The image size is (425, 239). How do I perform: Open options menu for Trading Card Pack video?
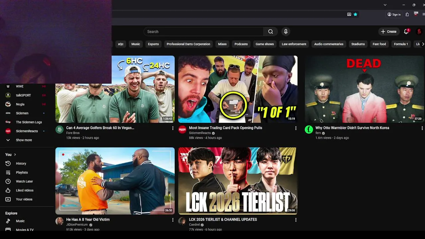296,128
